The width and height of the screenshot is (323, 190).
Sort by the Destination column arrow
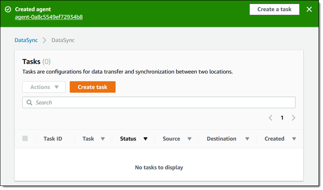coord(247,139)
